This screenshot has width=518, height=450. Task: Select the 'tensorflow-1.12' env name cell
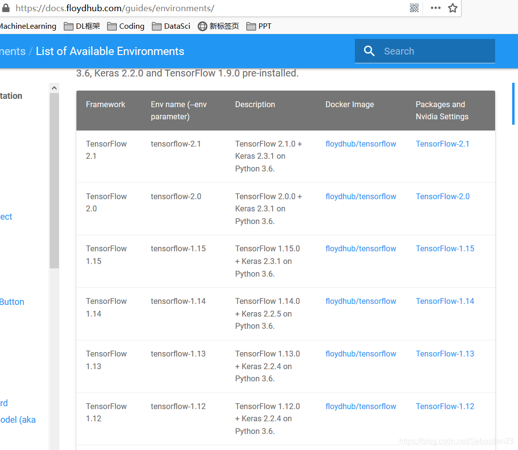click(x=178, y=406)
